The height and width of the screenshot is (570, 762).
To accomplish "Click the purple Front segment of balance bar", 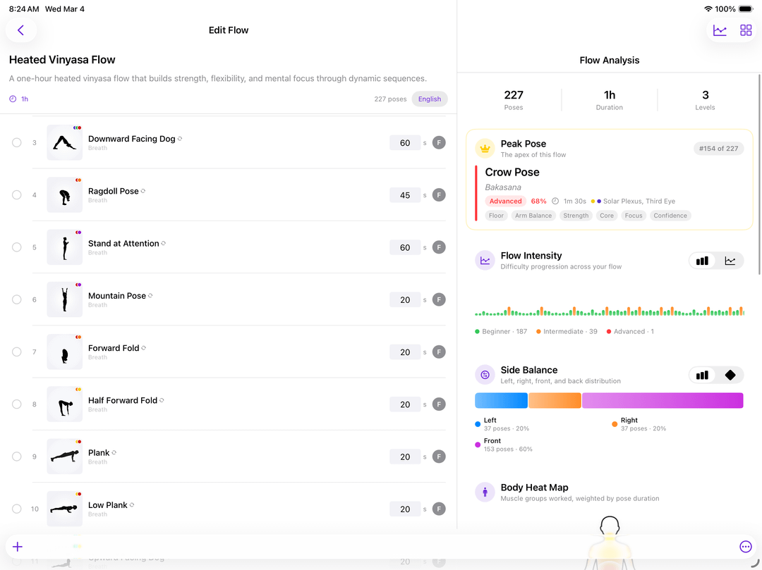I will [662, 401].
